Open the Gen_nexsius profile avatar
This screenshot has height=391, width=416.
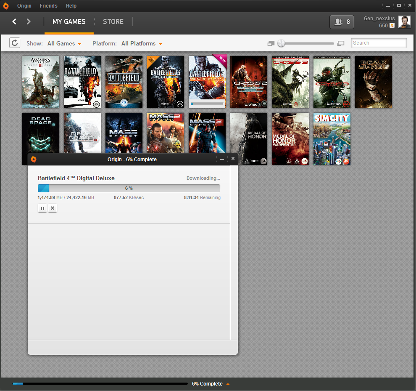[404, 22]
